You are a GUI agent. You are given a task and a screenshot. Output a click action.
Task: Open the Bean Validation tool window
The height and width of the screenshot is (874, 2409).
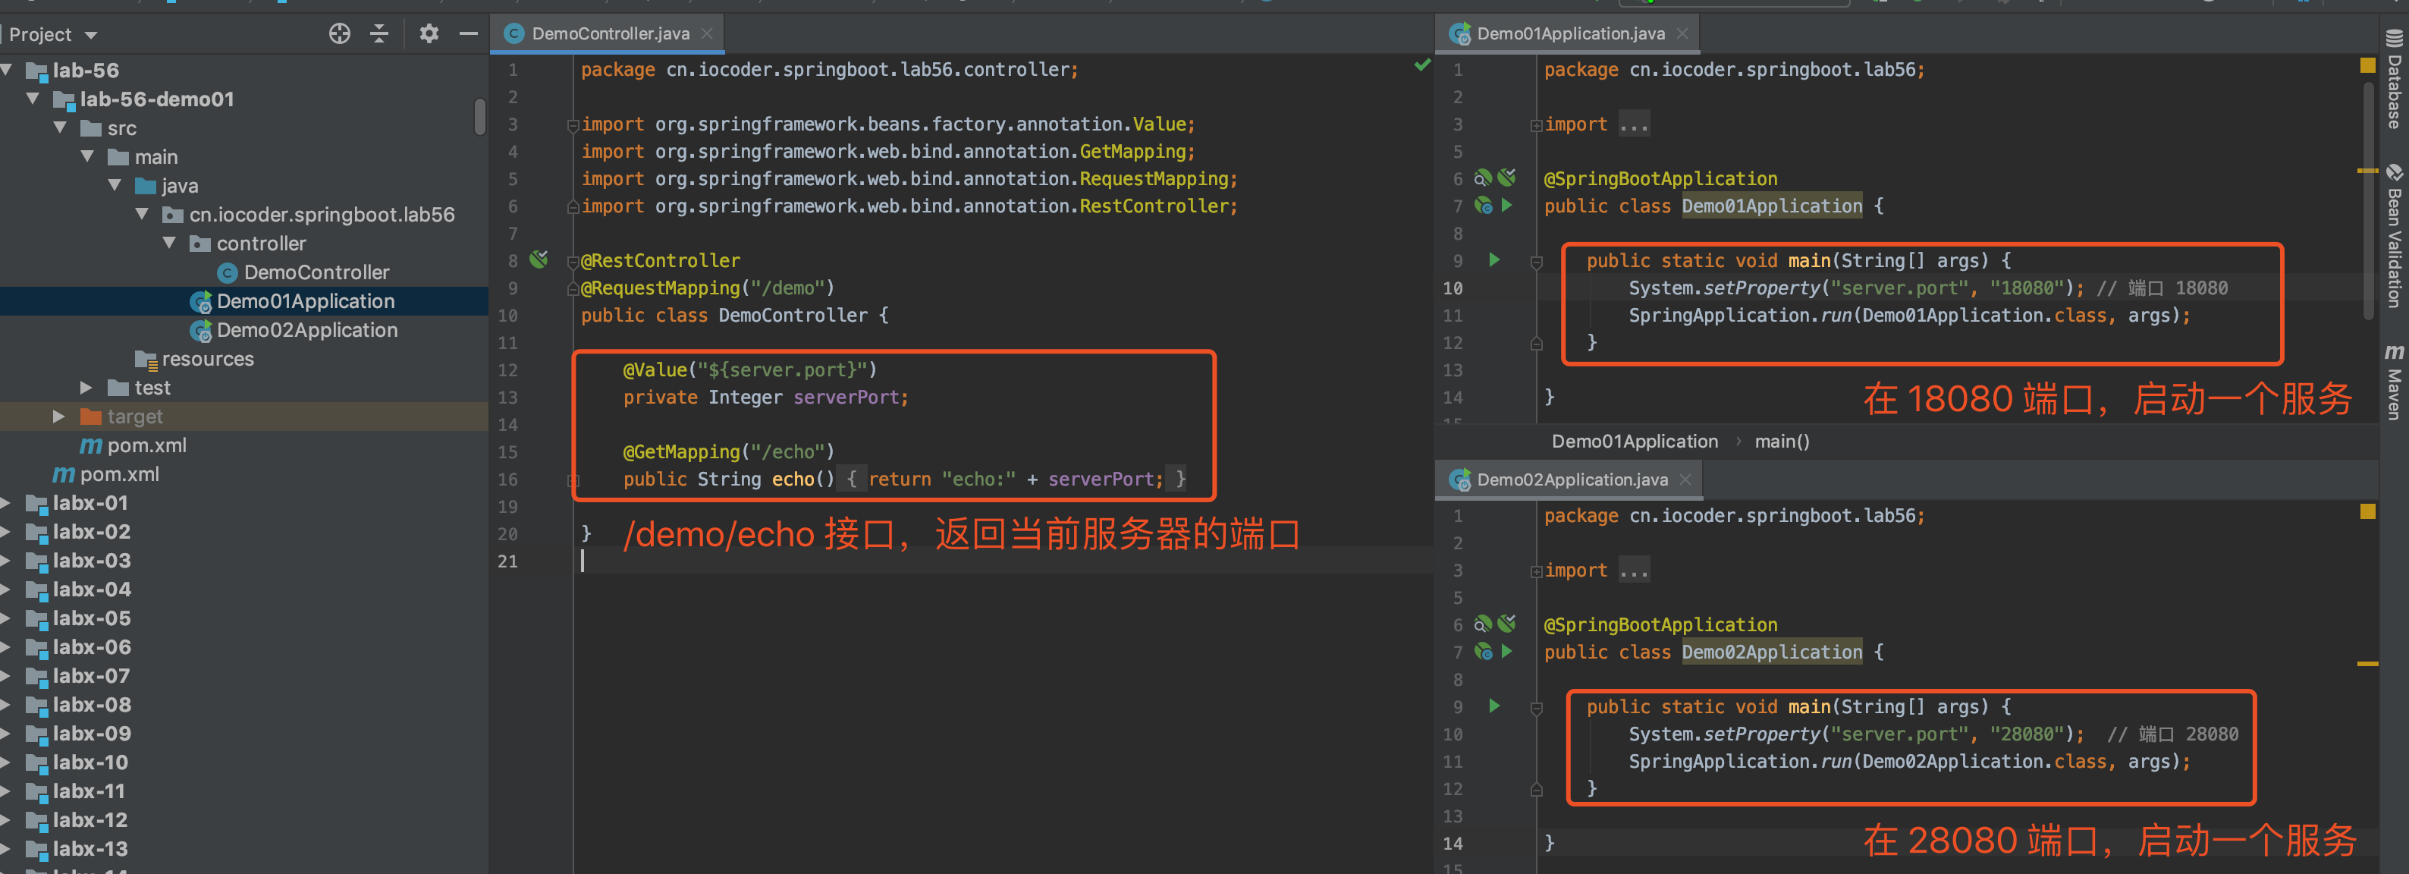click(x=2394, y=248)
